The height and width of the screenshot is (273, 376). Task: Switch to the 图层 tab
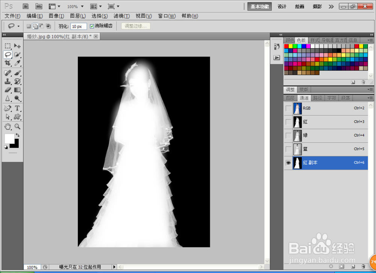pos(290,98)
